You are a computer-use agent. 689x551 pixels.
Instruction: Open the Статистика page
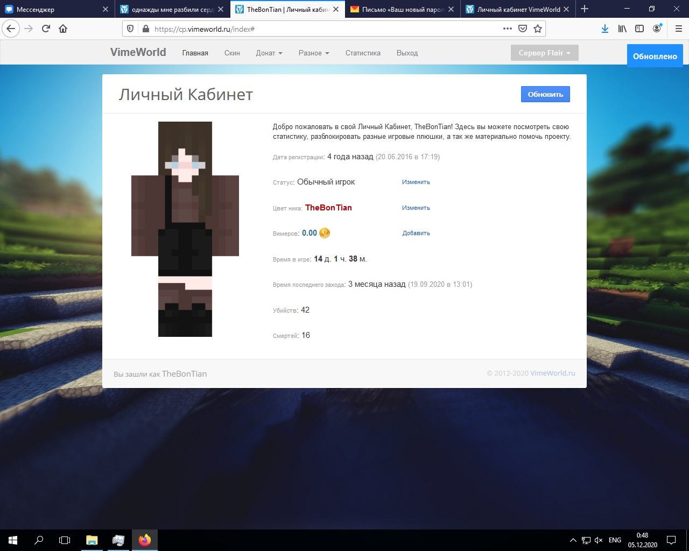[363, 53]
